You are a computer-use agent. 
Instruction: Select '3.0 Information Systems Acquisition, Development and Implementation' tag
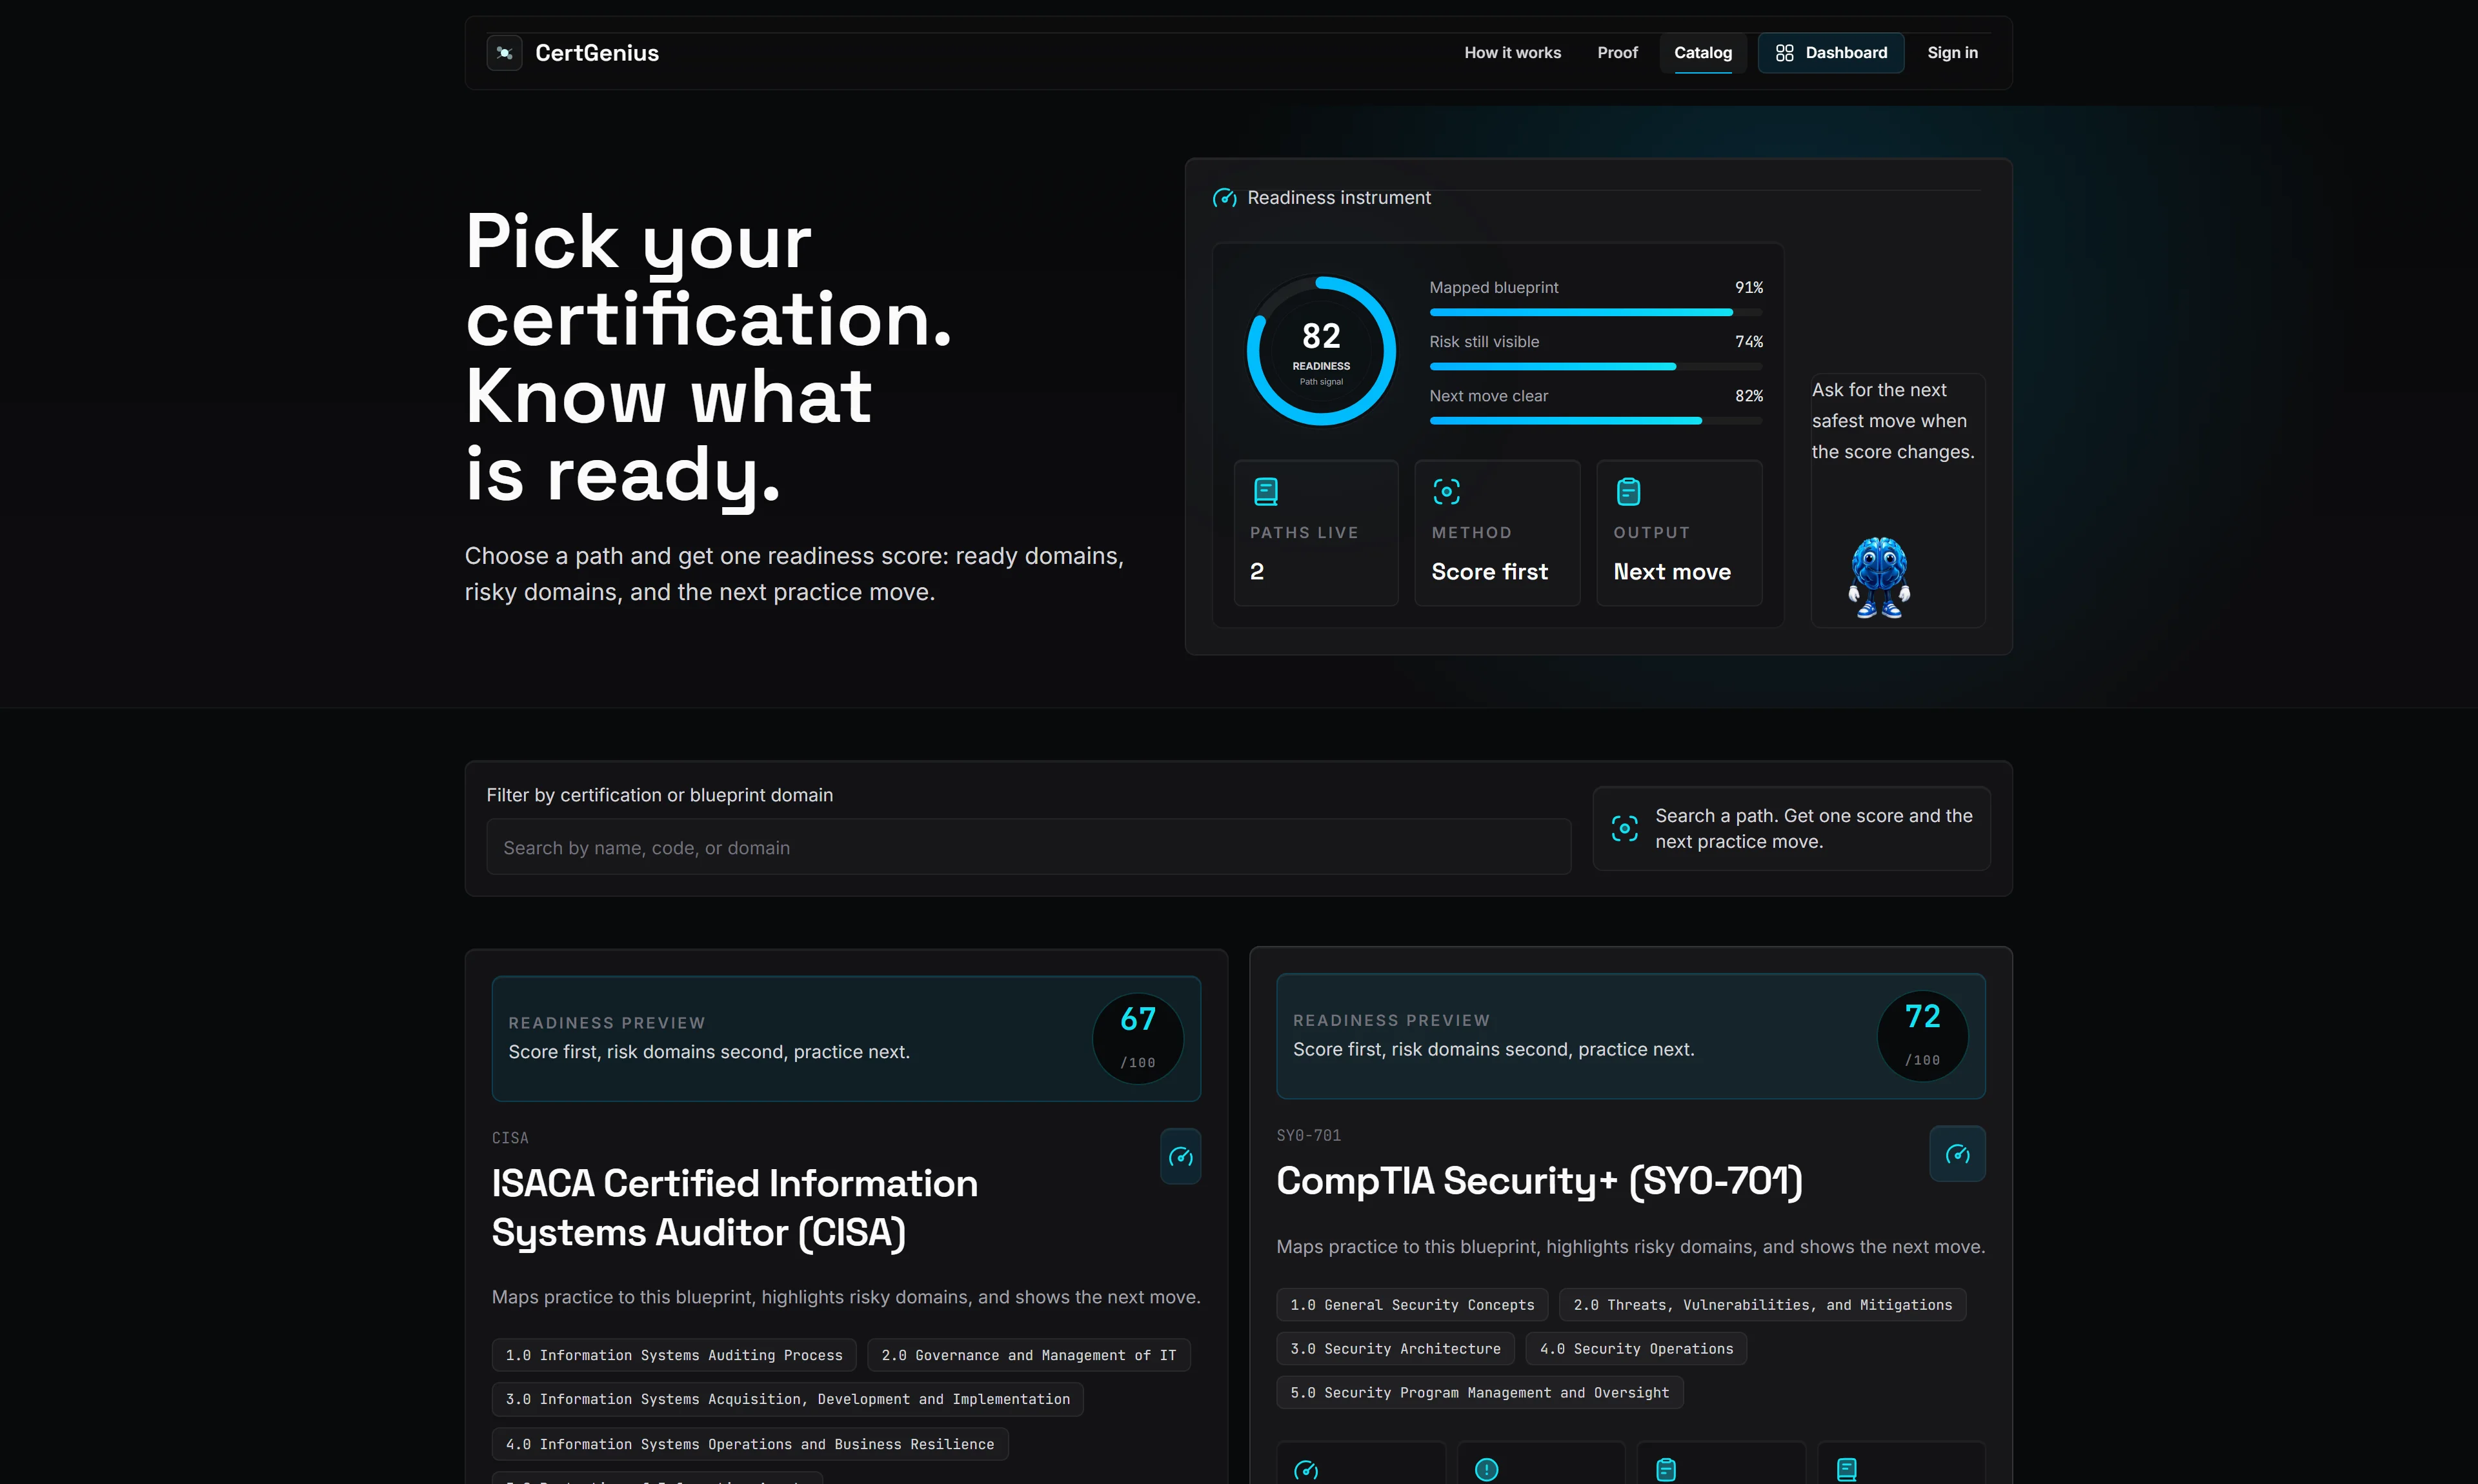pyautogui.click(x=788, y=1399)
